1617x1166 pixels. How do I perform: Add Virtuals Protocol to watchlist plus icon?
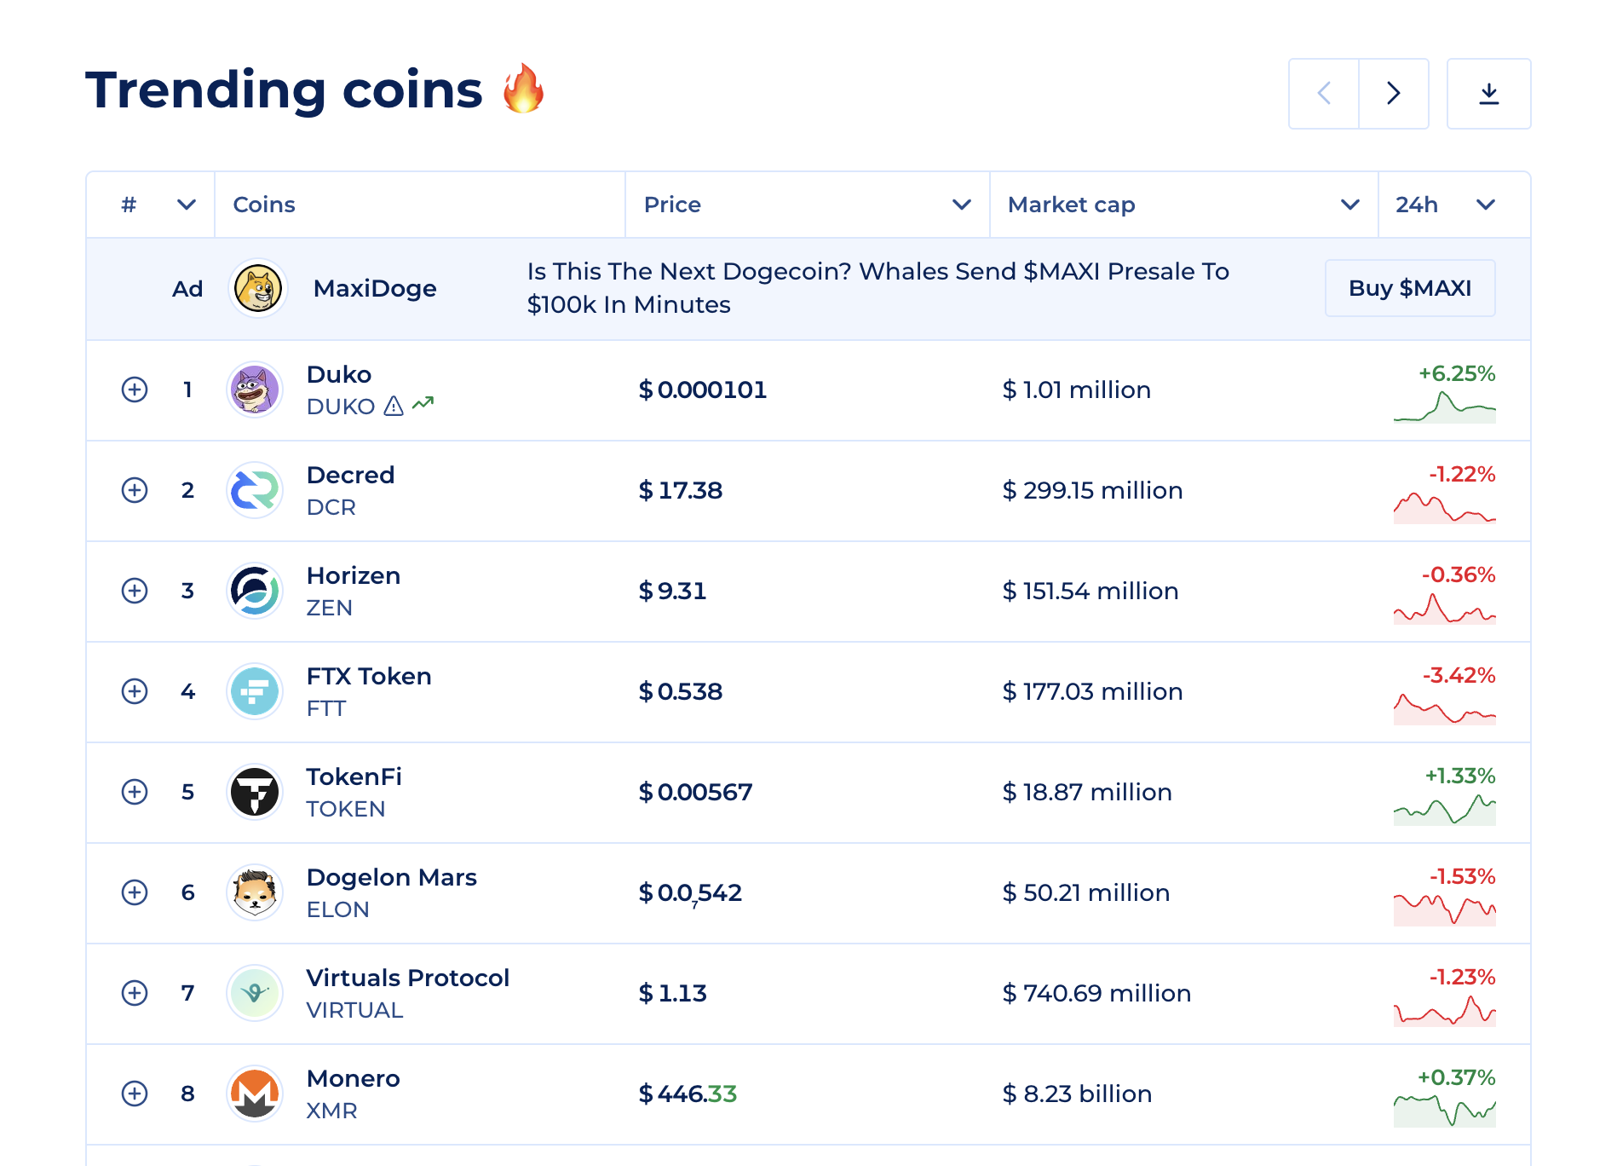(x=135, y=993)
